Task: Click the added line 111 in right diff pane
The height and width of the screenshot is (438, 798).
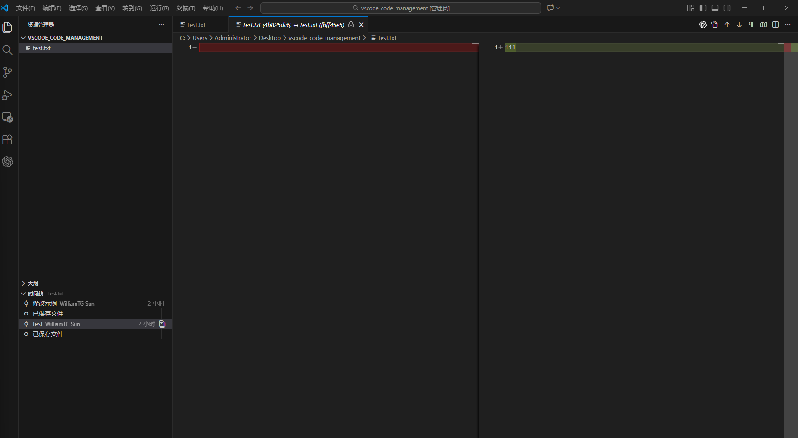Action: [641, 47]
